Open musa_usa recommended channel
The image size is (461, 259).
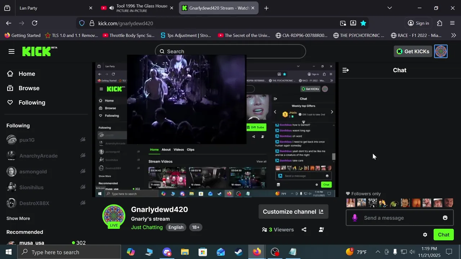point(46,243)
